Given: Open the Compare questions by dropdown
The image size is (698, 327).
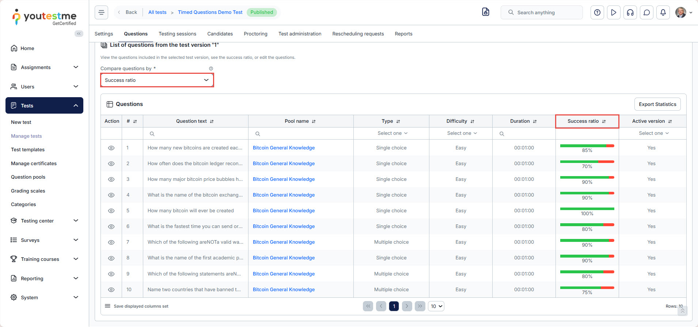Looking at the screenshot, I should click(157, 80).
